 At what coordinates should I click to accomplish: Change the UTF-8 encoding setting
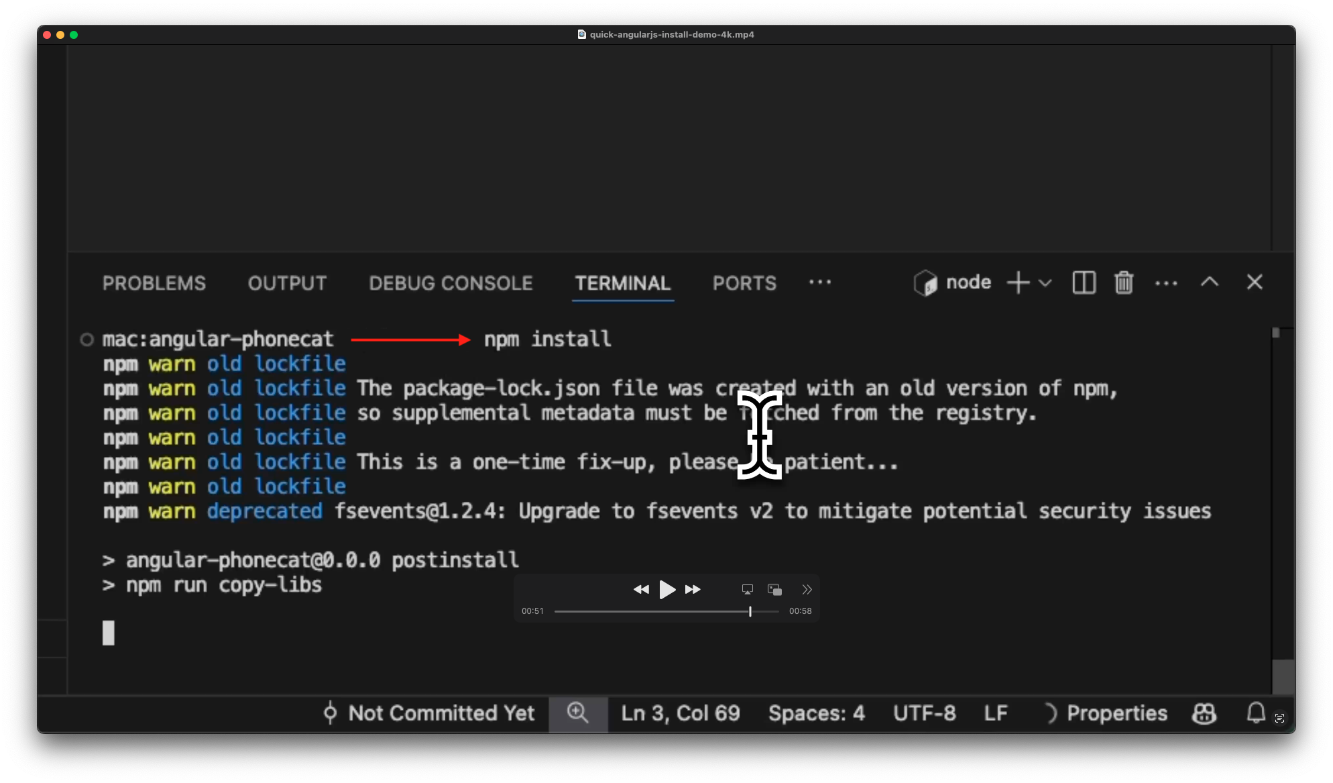coord(924,713)
